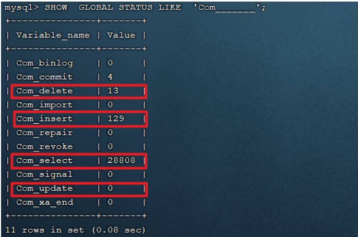Click the Com_select value 28808
This screenshot has height=237, width=358.
121,161
